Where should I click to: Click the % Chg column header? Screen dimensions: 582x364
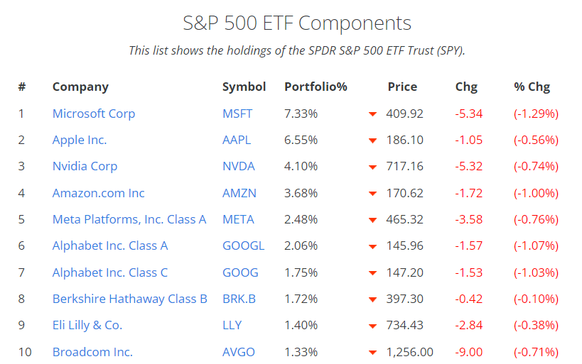pyautogui.click(x=532, y=87)
